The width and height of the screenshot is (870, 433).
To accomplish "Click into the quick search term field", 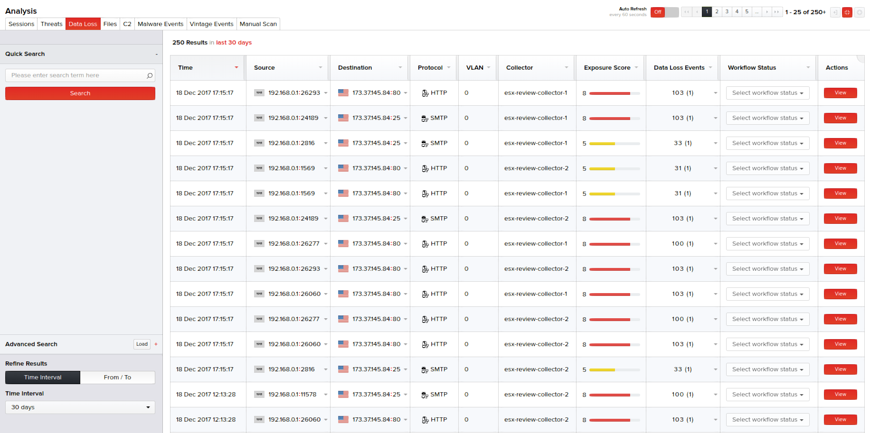I will [76, 75].
